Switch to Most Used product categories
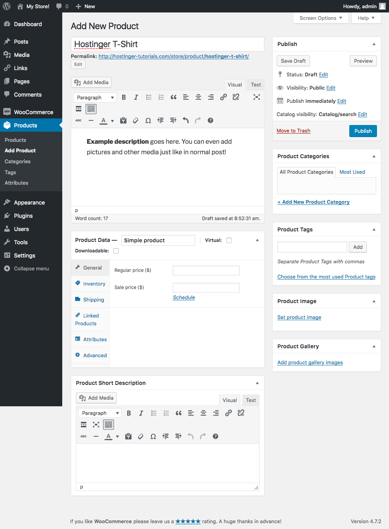This screenshot has height=529, width=389. pyautogui.click(x=352, y=172)
